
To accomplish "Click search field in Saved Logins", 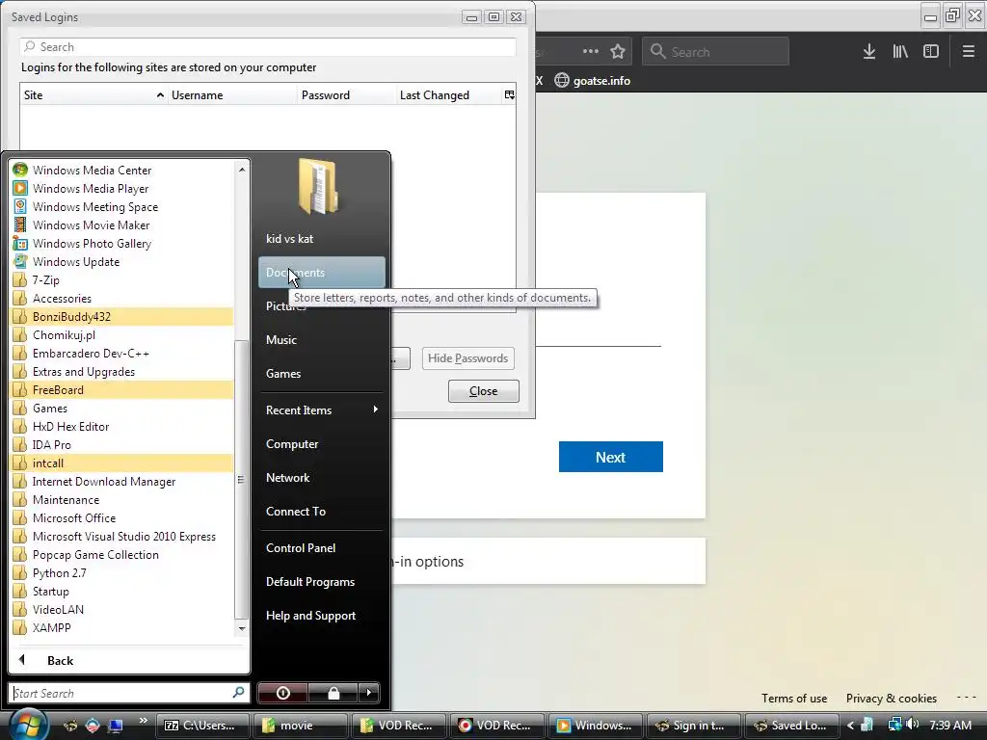I will (x=268, y=46).
